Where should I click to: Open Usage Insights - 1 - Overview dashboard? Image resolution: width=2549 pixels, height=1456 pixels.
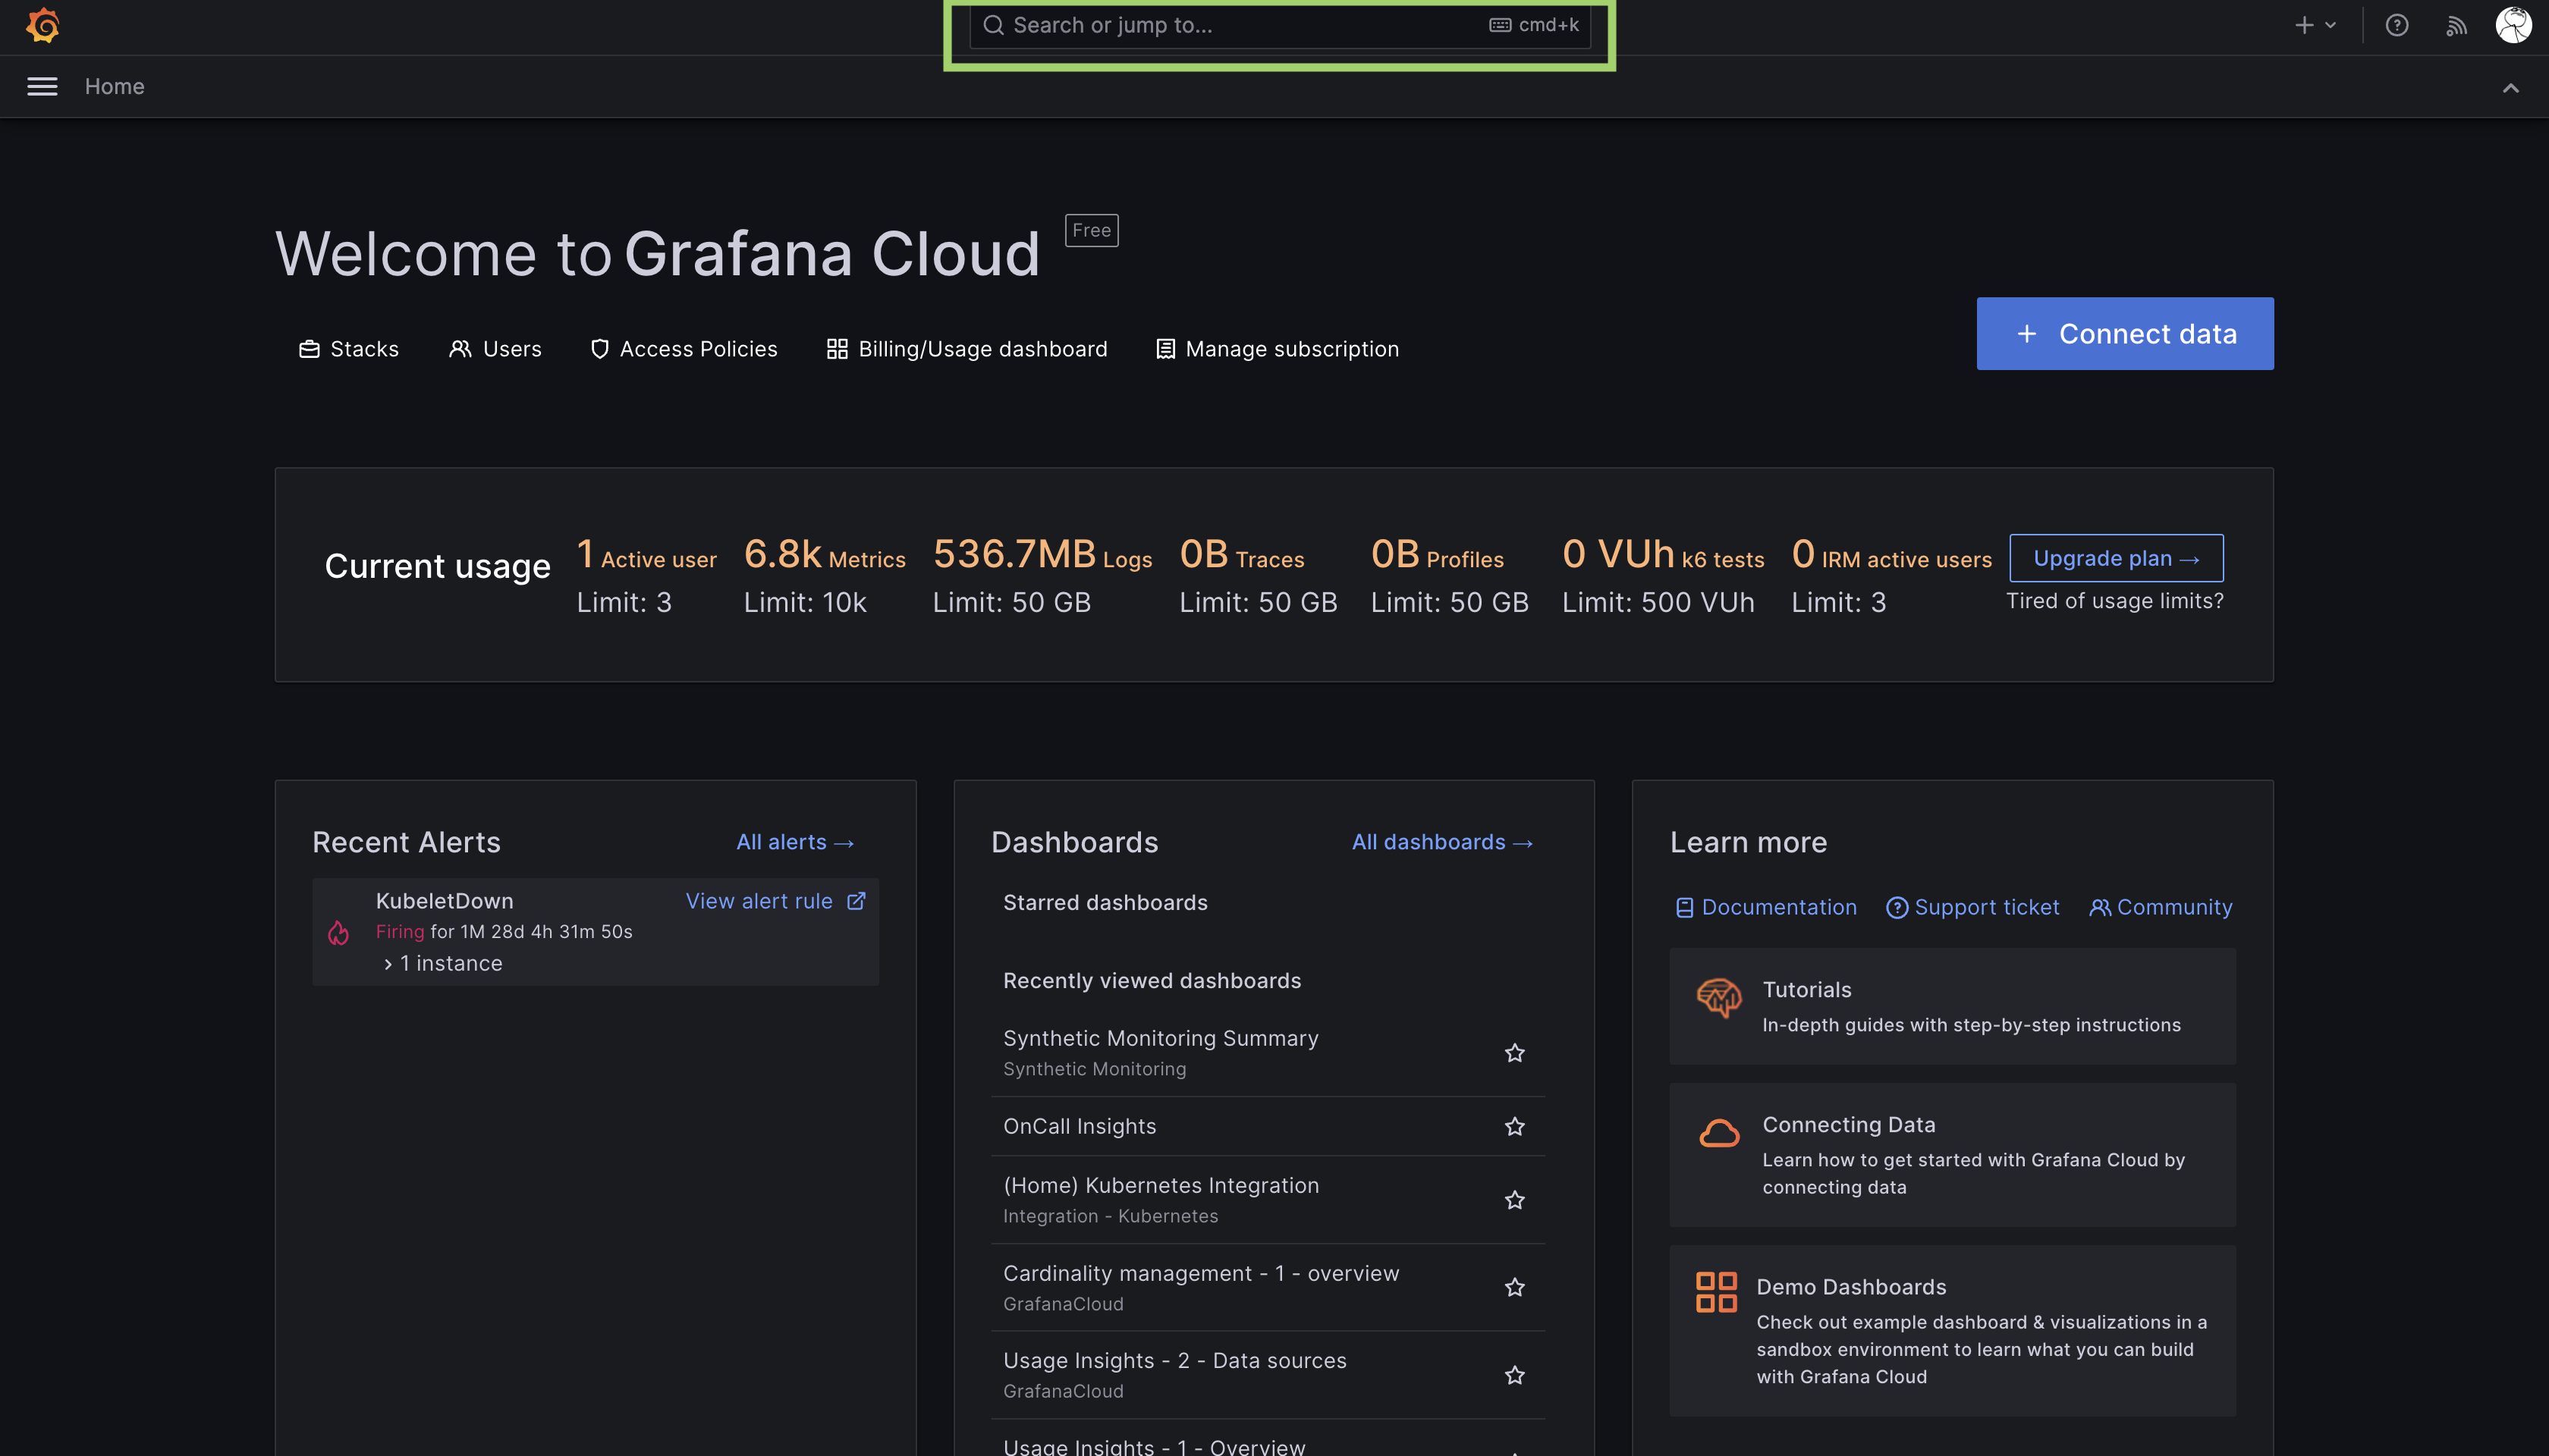click(1153, 1446)
